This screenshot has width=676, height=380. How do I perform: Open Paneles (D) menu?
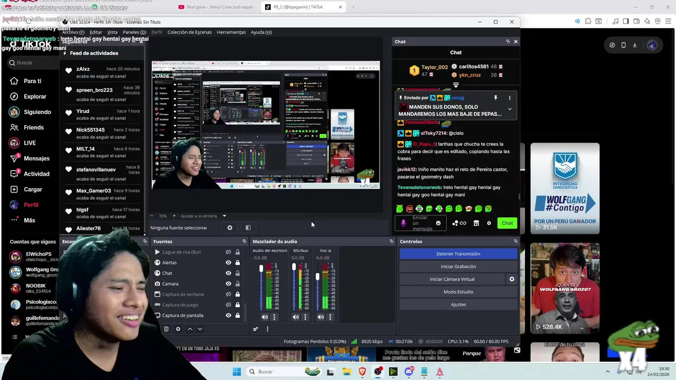click(134, 32)
